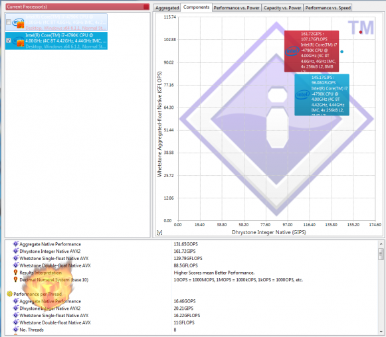Click the Decimal Numeral System pin icon
The width and height of the screenshot is (386, 337).
tap(15, 279)
